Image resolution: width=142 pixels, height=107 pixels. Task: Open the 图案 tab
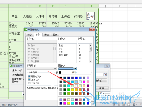(55, 35)
